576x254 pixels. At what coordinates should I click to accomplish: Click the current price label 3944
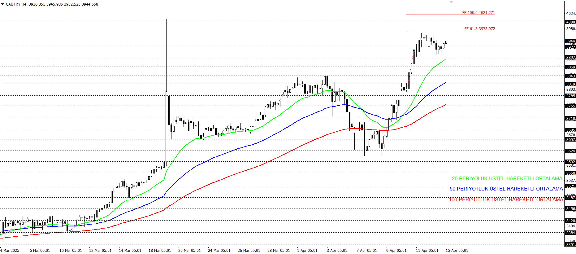click(x=570, y=41)
